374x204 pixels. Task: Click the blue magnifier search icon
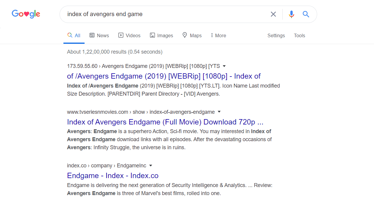tap(306, 14)
